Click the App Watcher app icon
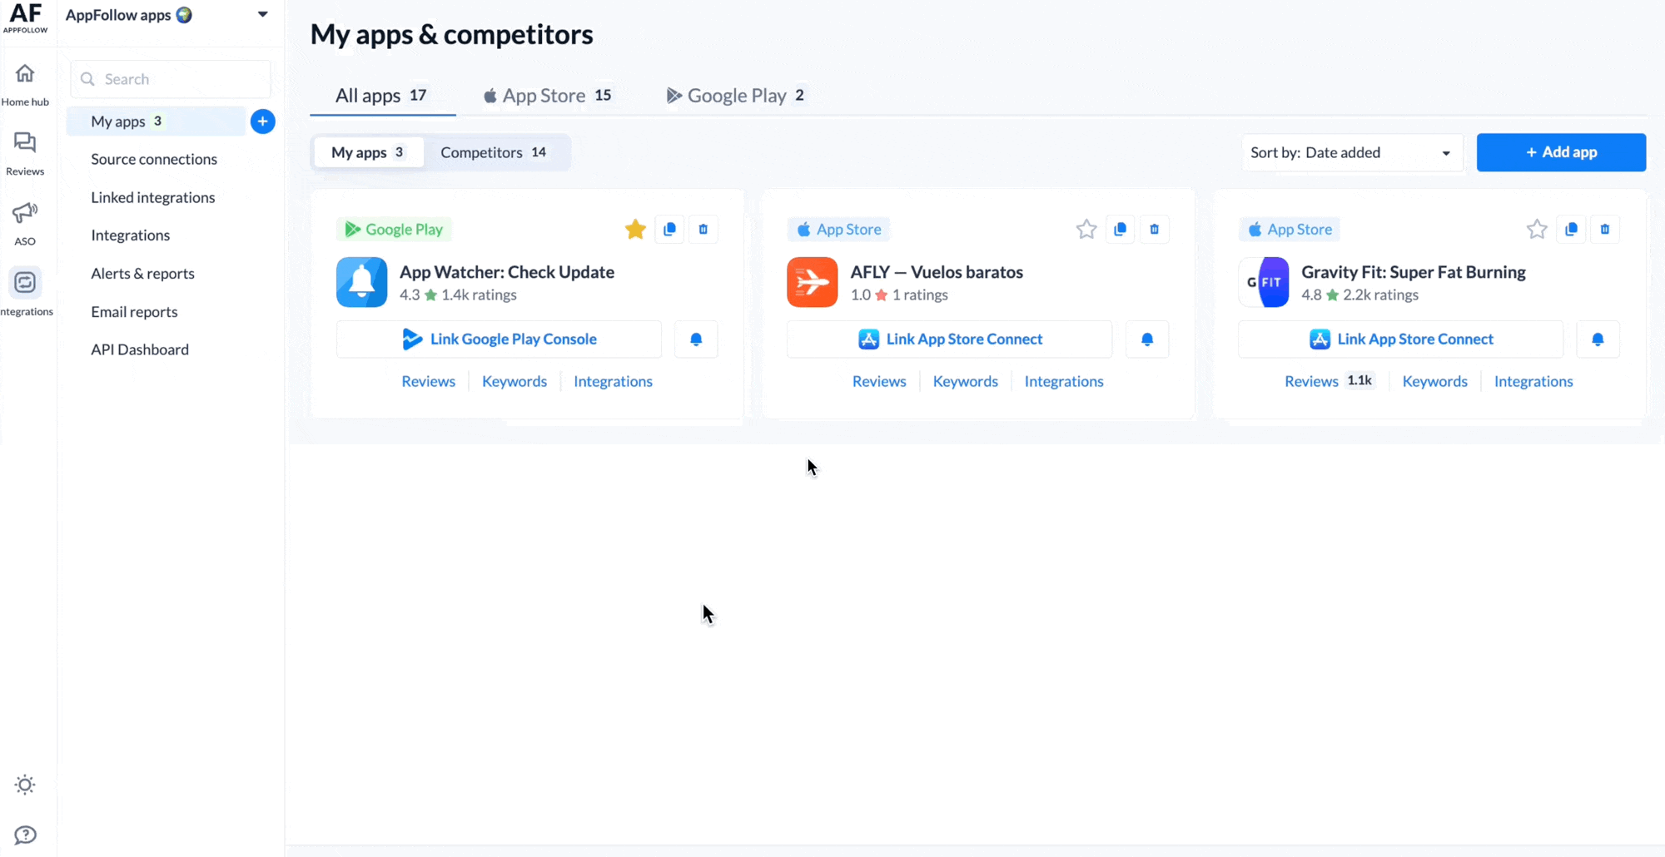 coord(361,282)
